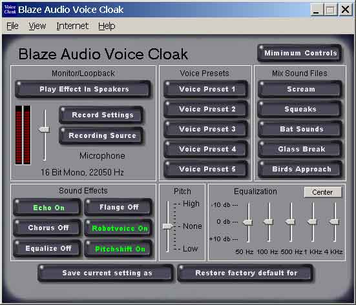Click the Center equalization button
This screenshot has height=305, width=356.
(x=322, y=192)
